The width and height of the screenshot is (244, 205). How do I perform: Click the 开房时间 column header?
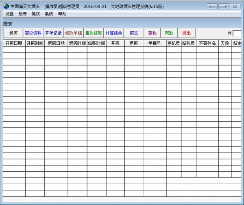(x=35, y=43)
